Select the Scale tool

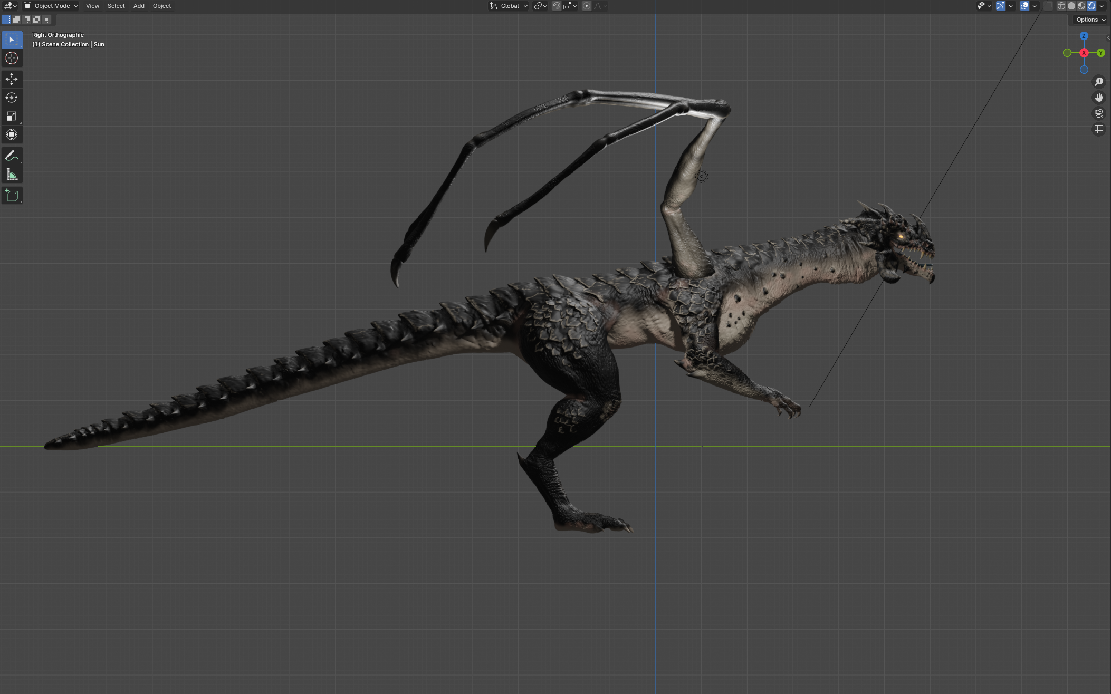12,116
